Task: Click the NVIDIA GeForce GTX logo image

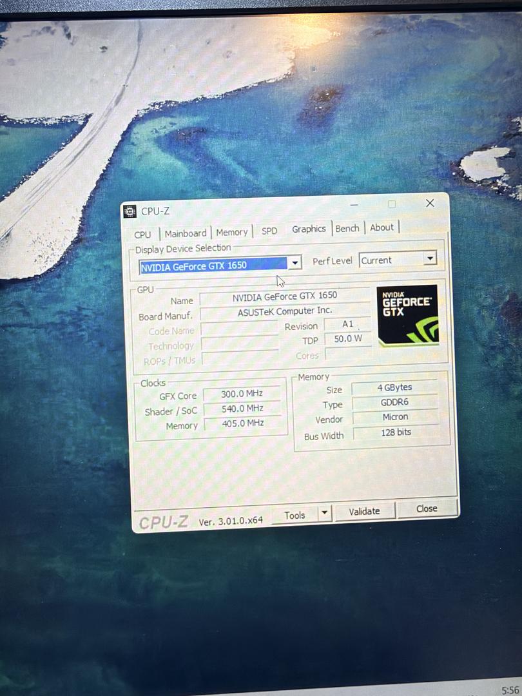Action: tap(407, 315)
